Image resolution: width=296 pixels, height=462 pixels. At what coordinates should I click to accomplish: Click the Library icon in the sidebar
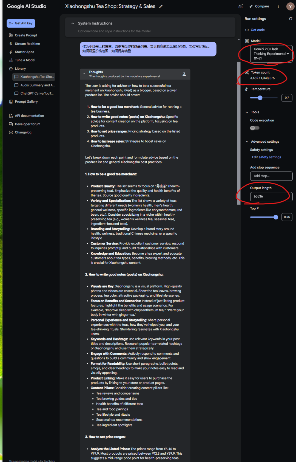click(11, 69)
